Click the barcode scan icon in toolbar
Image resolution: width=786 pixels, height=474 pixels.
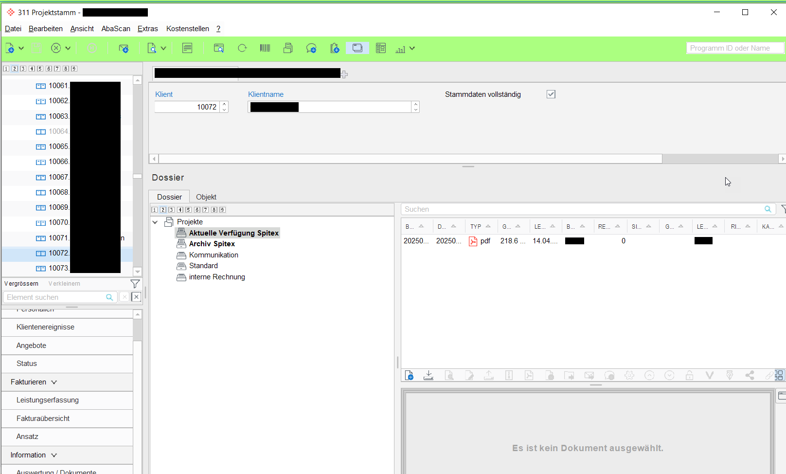click(265, 48)
